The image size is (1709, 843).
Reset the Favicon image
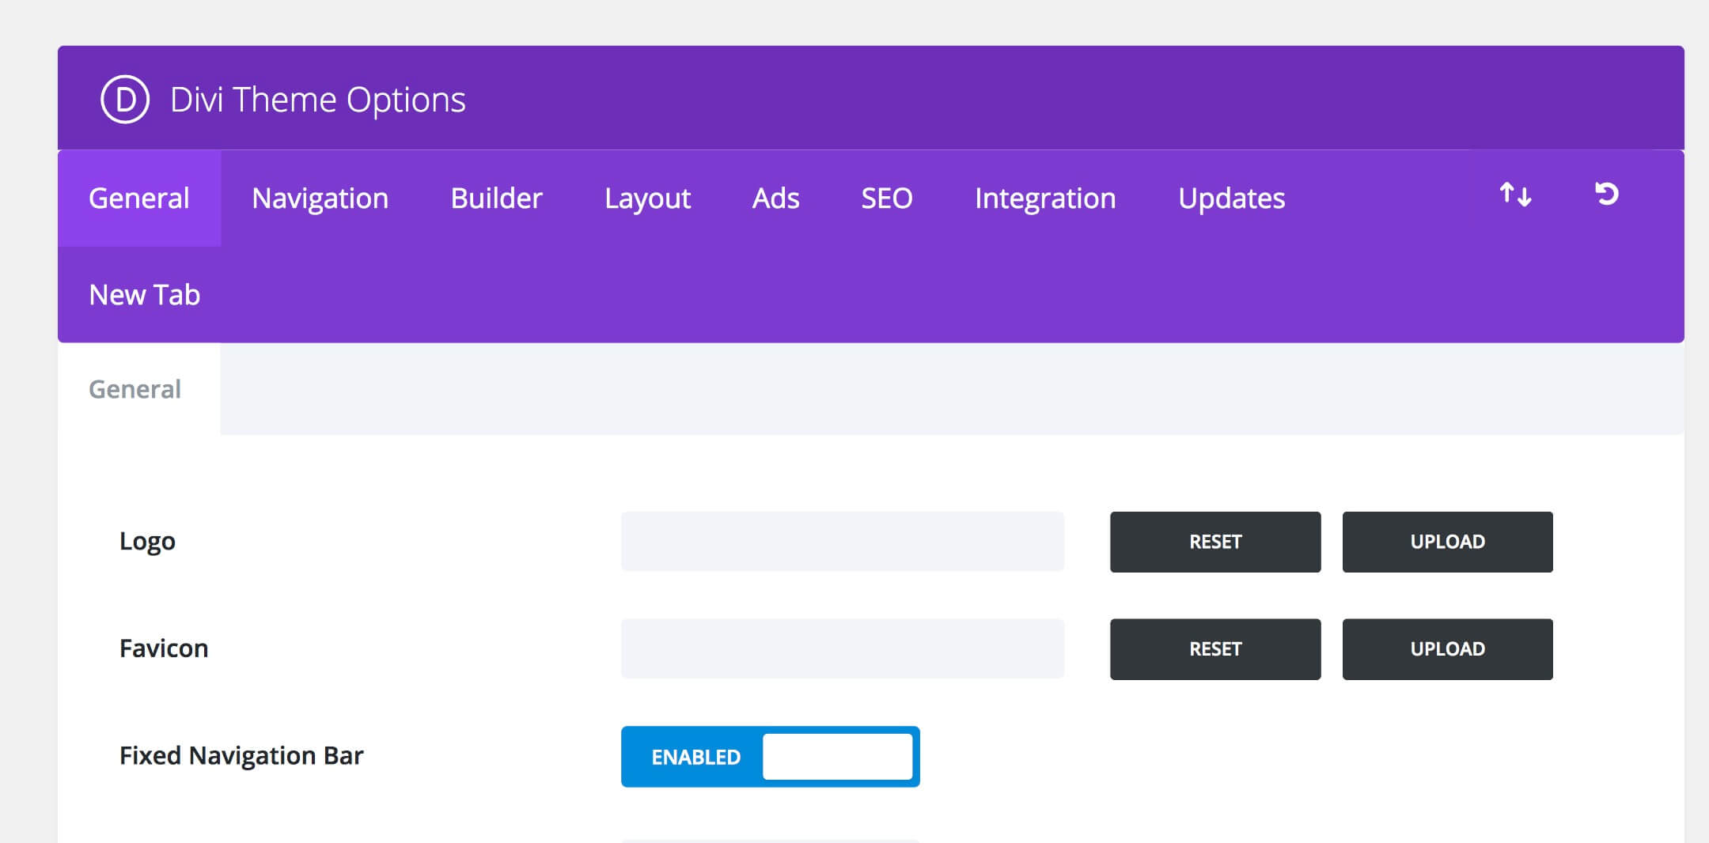coord(1215,649)
